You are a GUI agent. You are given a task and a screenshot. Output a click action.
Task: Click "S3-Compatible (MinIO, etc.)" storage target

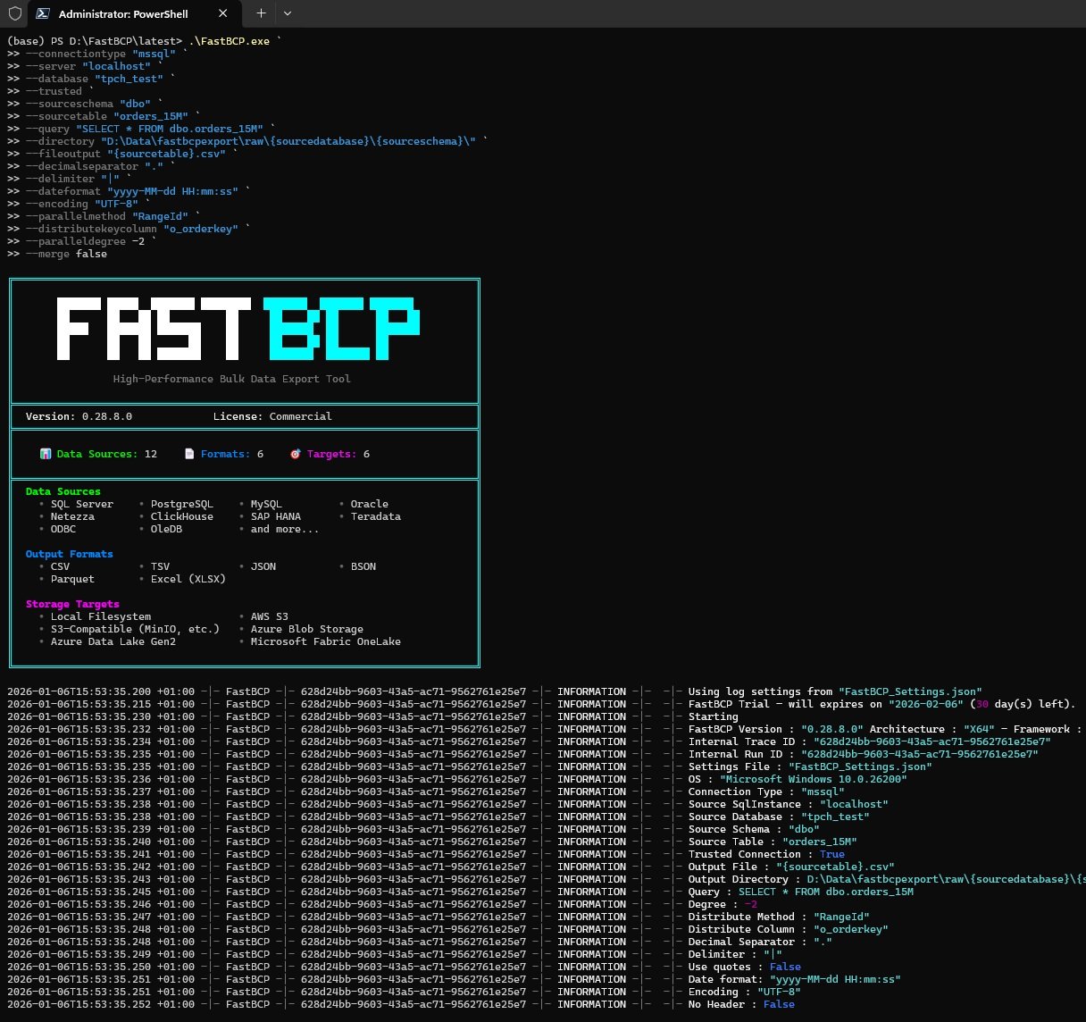coord(135,629)
